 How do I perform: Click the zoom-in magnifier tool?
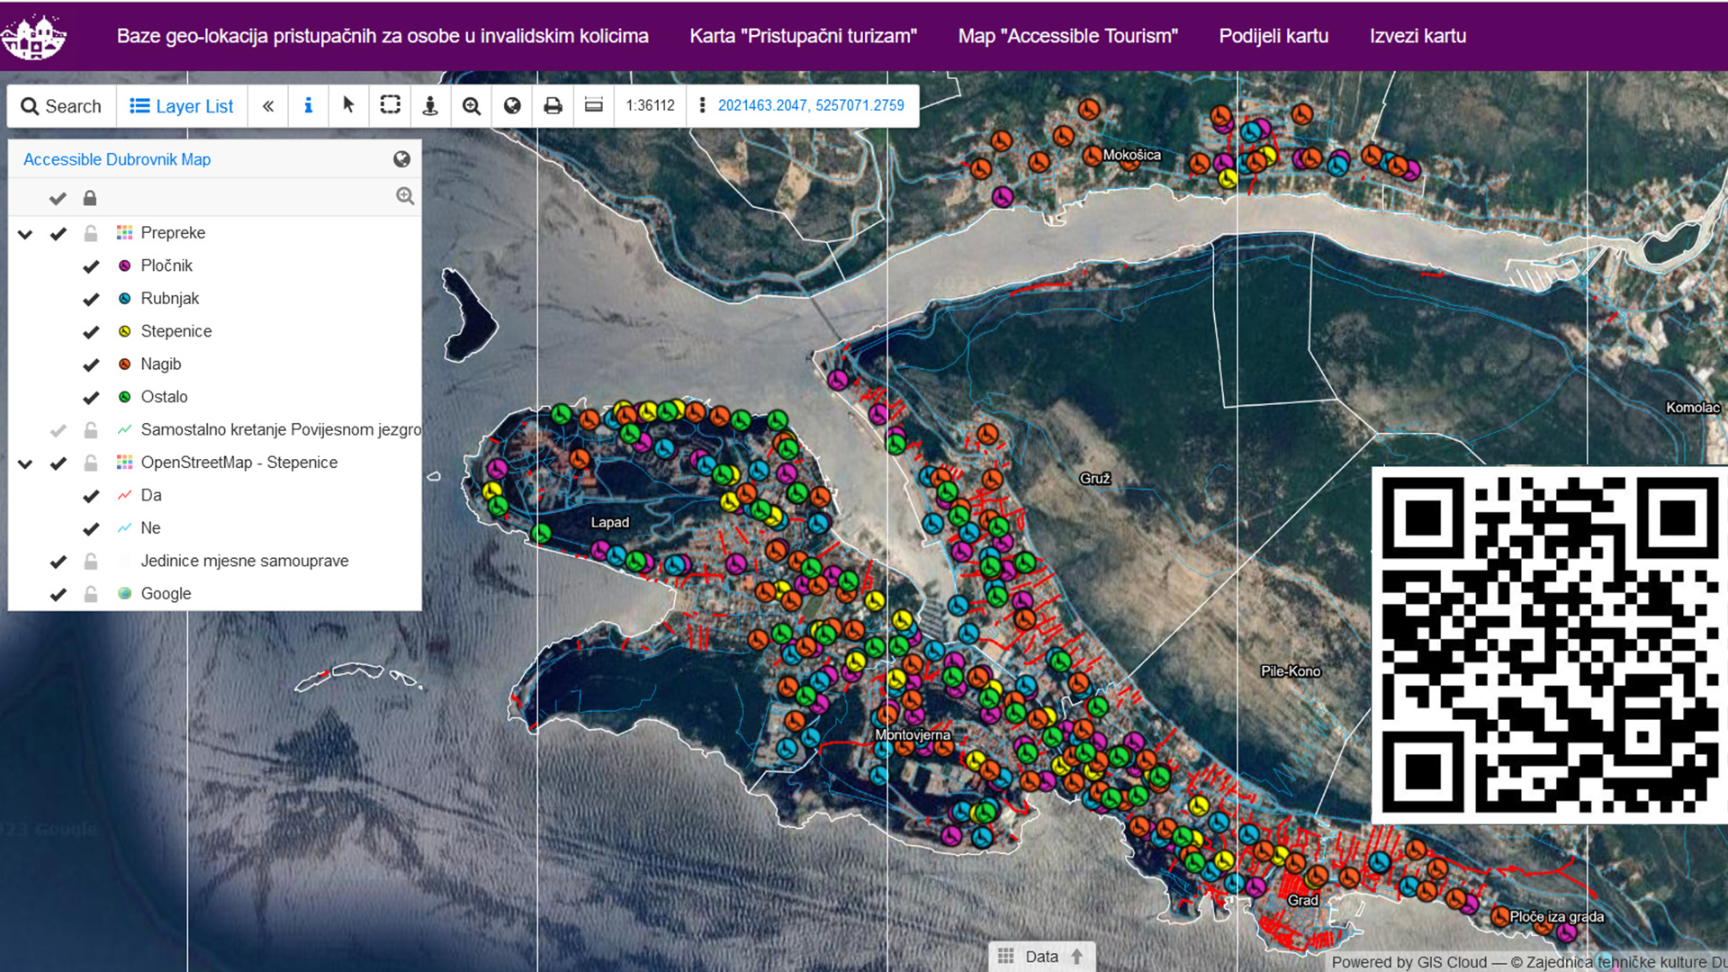[471, 106]
